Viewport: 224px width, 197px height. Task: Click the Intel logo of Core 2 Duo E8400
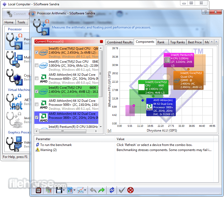[43, 65]
